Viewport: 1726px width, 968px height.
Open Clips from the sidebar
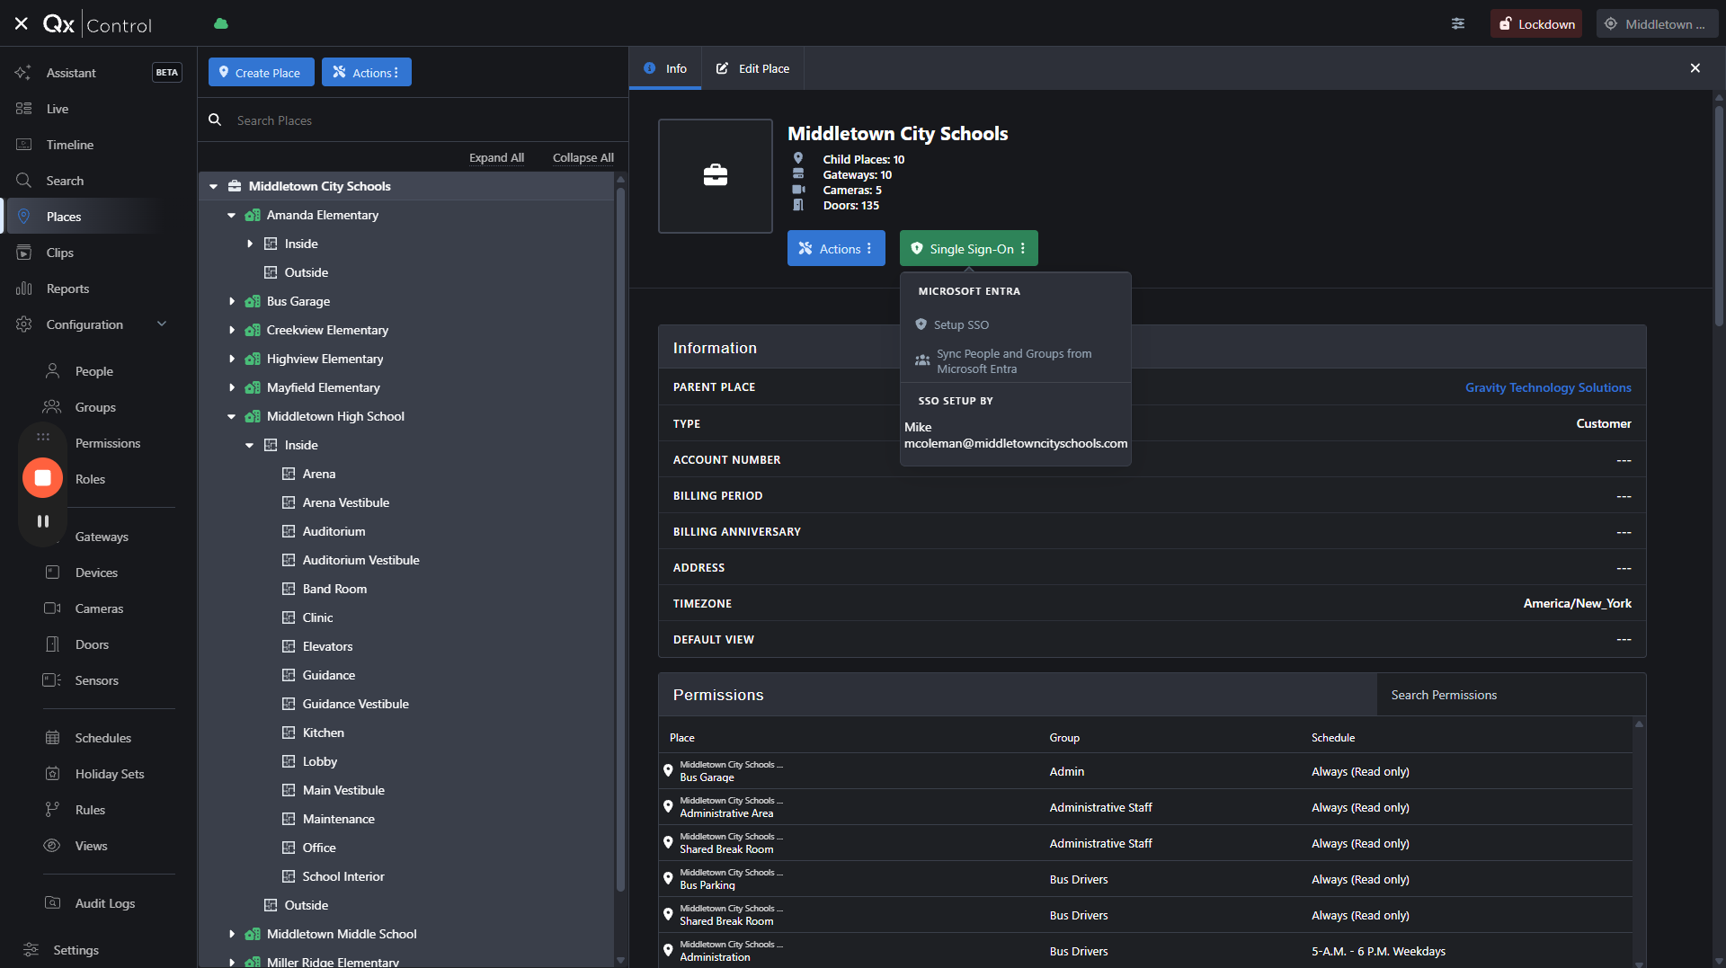pos(60,253)
